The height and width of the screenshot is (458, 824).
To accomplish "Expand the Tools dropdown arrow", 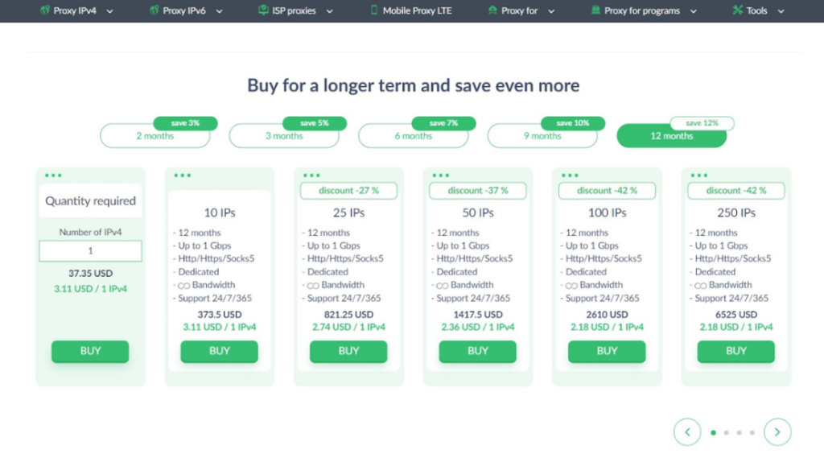I will pyautogui.click(x=779, y=11).
